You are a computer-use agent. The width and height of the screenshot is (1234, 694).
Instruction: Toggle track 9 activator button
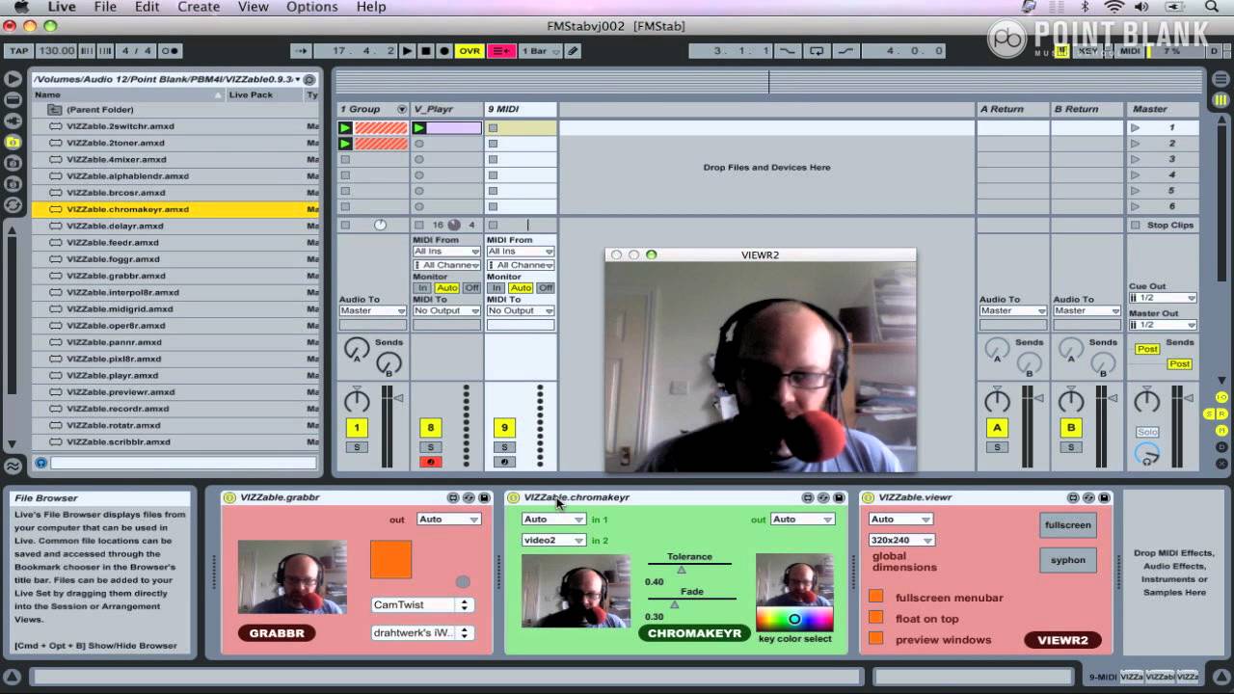pos(504,428)
